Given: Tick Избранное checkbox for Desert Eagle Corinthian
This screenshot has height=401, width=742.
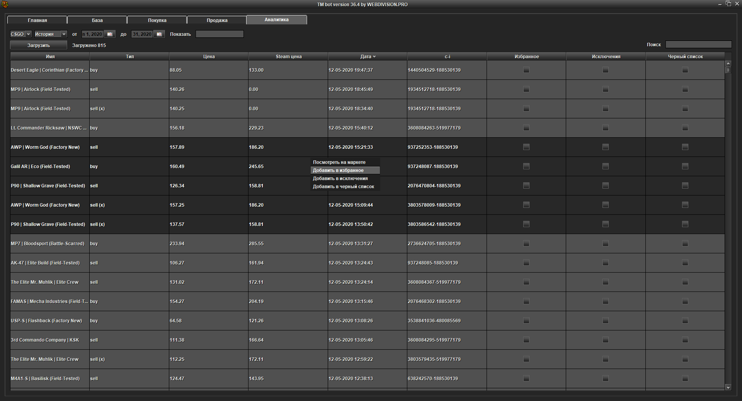Looking at the screenshot, I should [526, 70].
